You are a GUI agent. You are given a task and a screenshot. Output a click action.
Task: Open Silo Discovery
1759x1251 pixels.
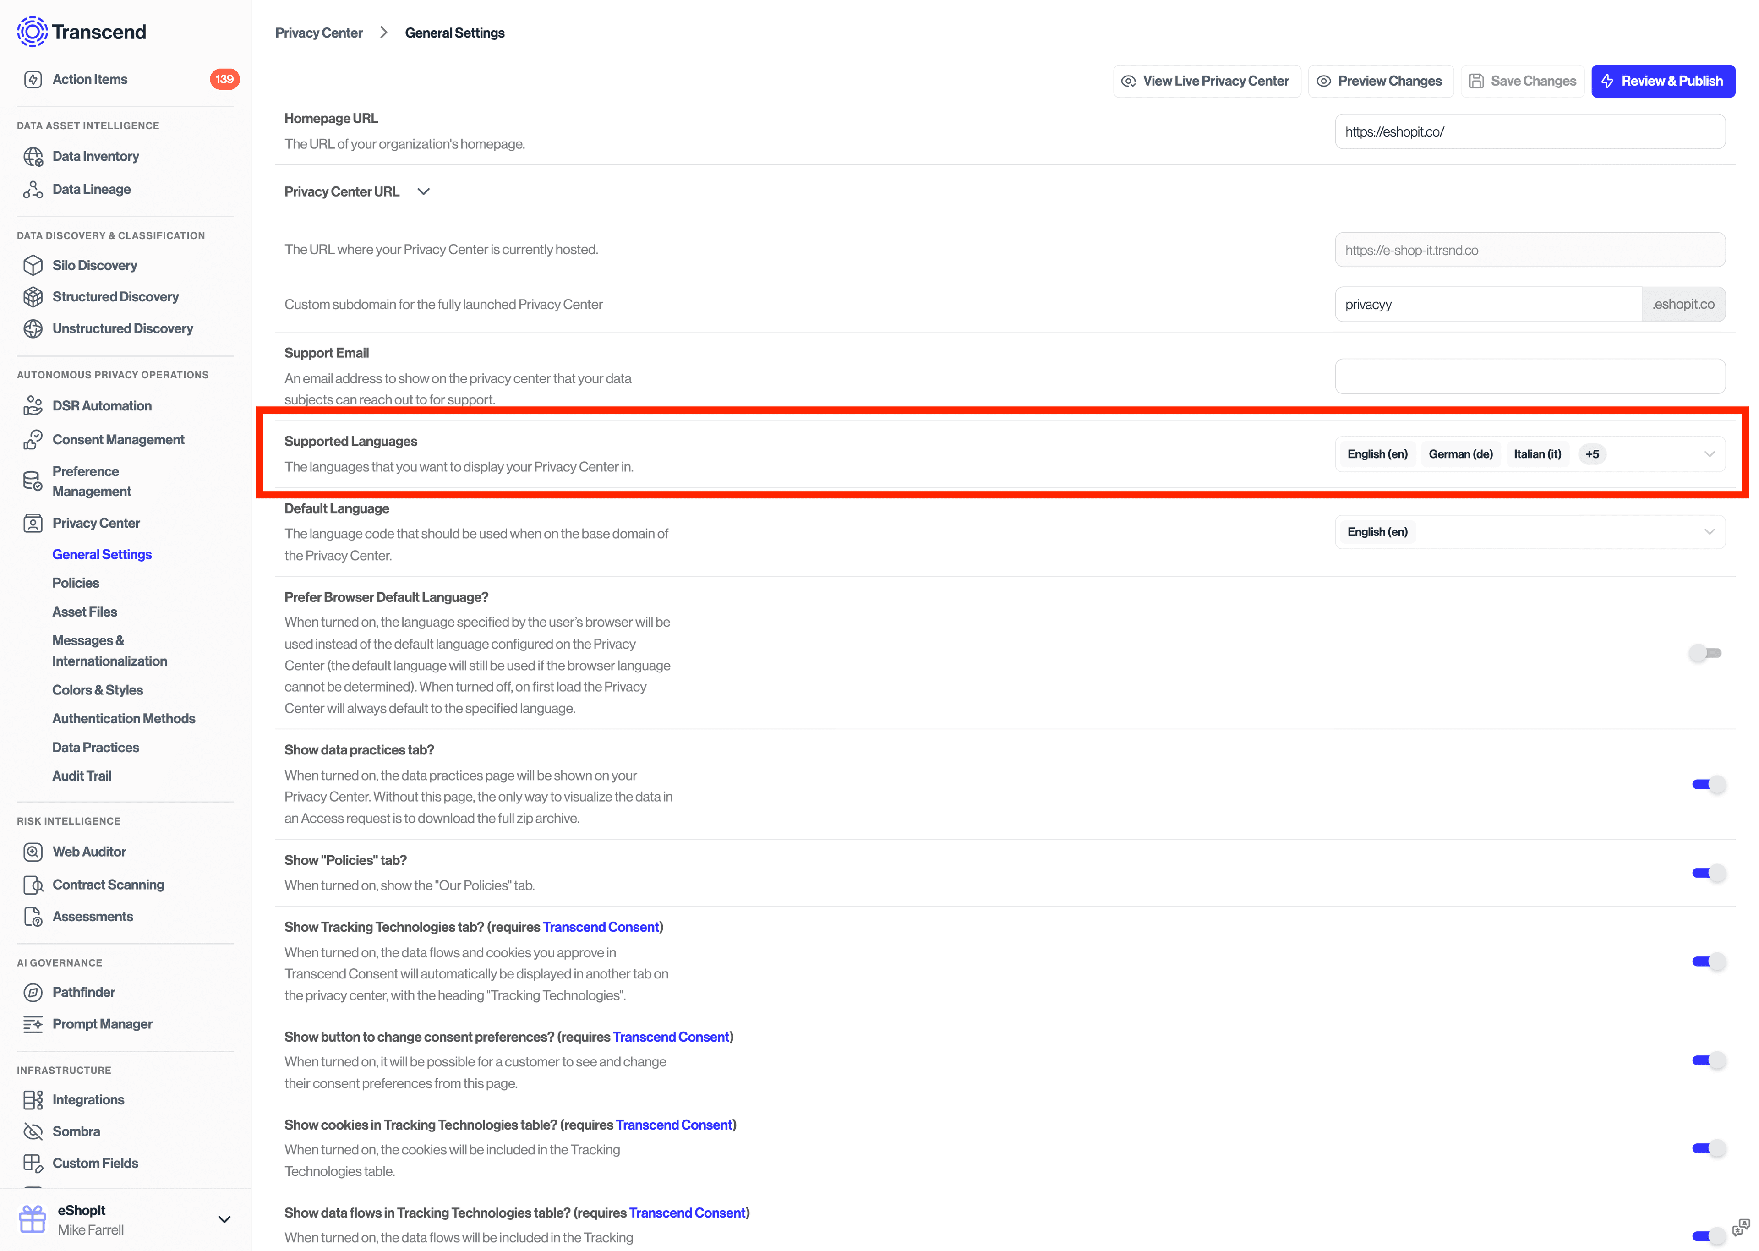pyautogui.click(x=95, y=265)
